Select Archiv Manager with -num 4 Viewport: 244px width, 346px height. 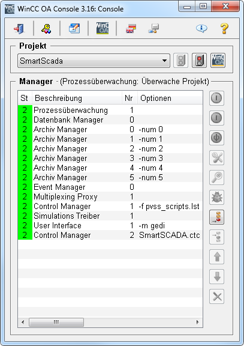[110, 168]
